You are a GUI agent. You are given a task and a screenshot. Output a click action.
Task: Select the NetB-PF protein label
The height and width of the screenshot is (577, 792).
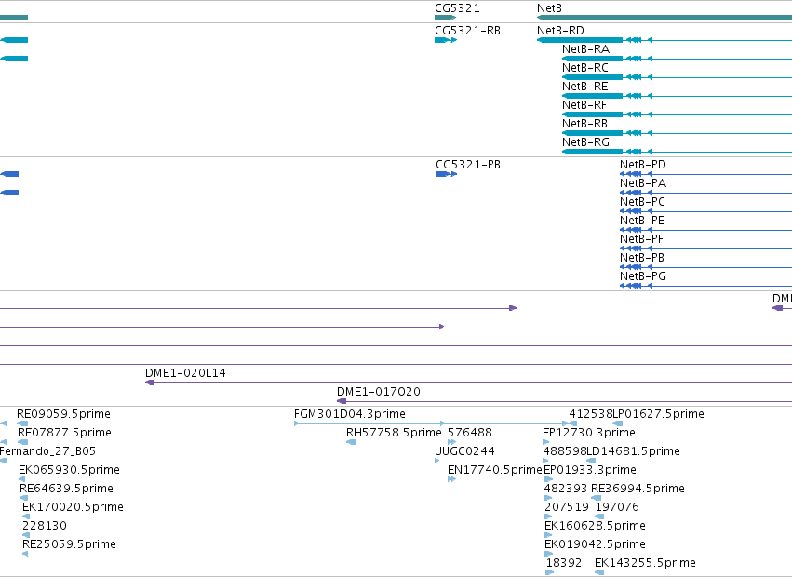[641, 239]
